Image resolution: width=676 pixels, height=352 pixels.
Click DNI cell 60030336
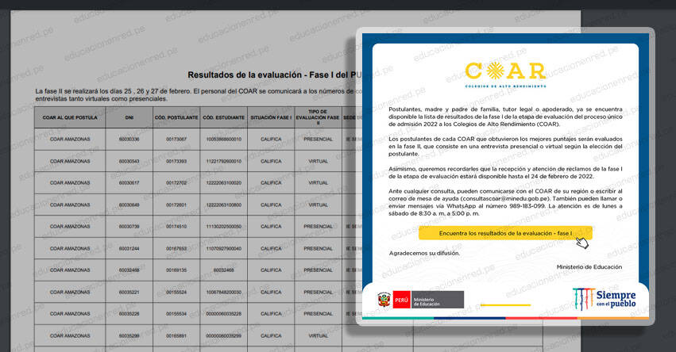[x=129, y=140]
